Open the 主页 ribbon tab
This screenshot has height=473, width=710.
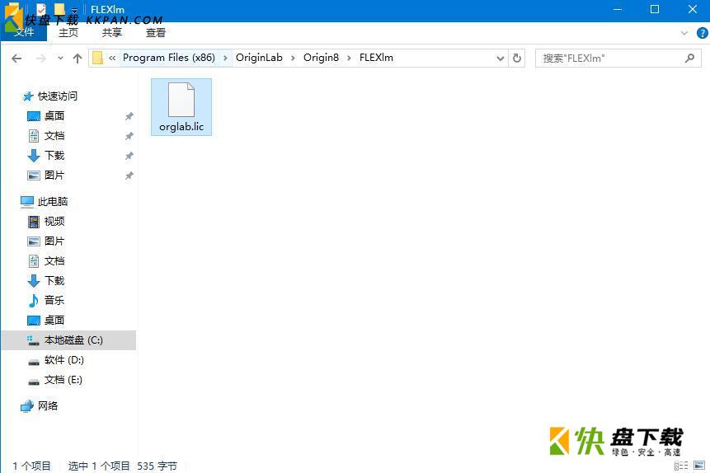tap(68, 33)
